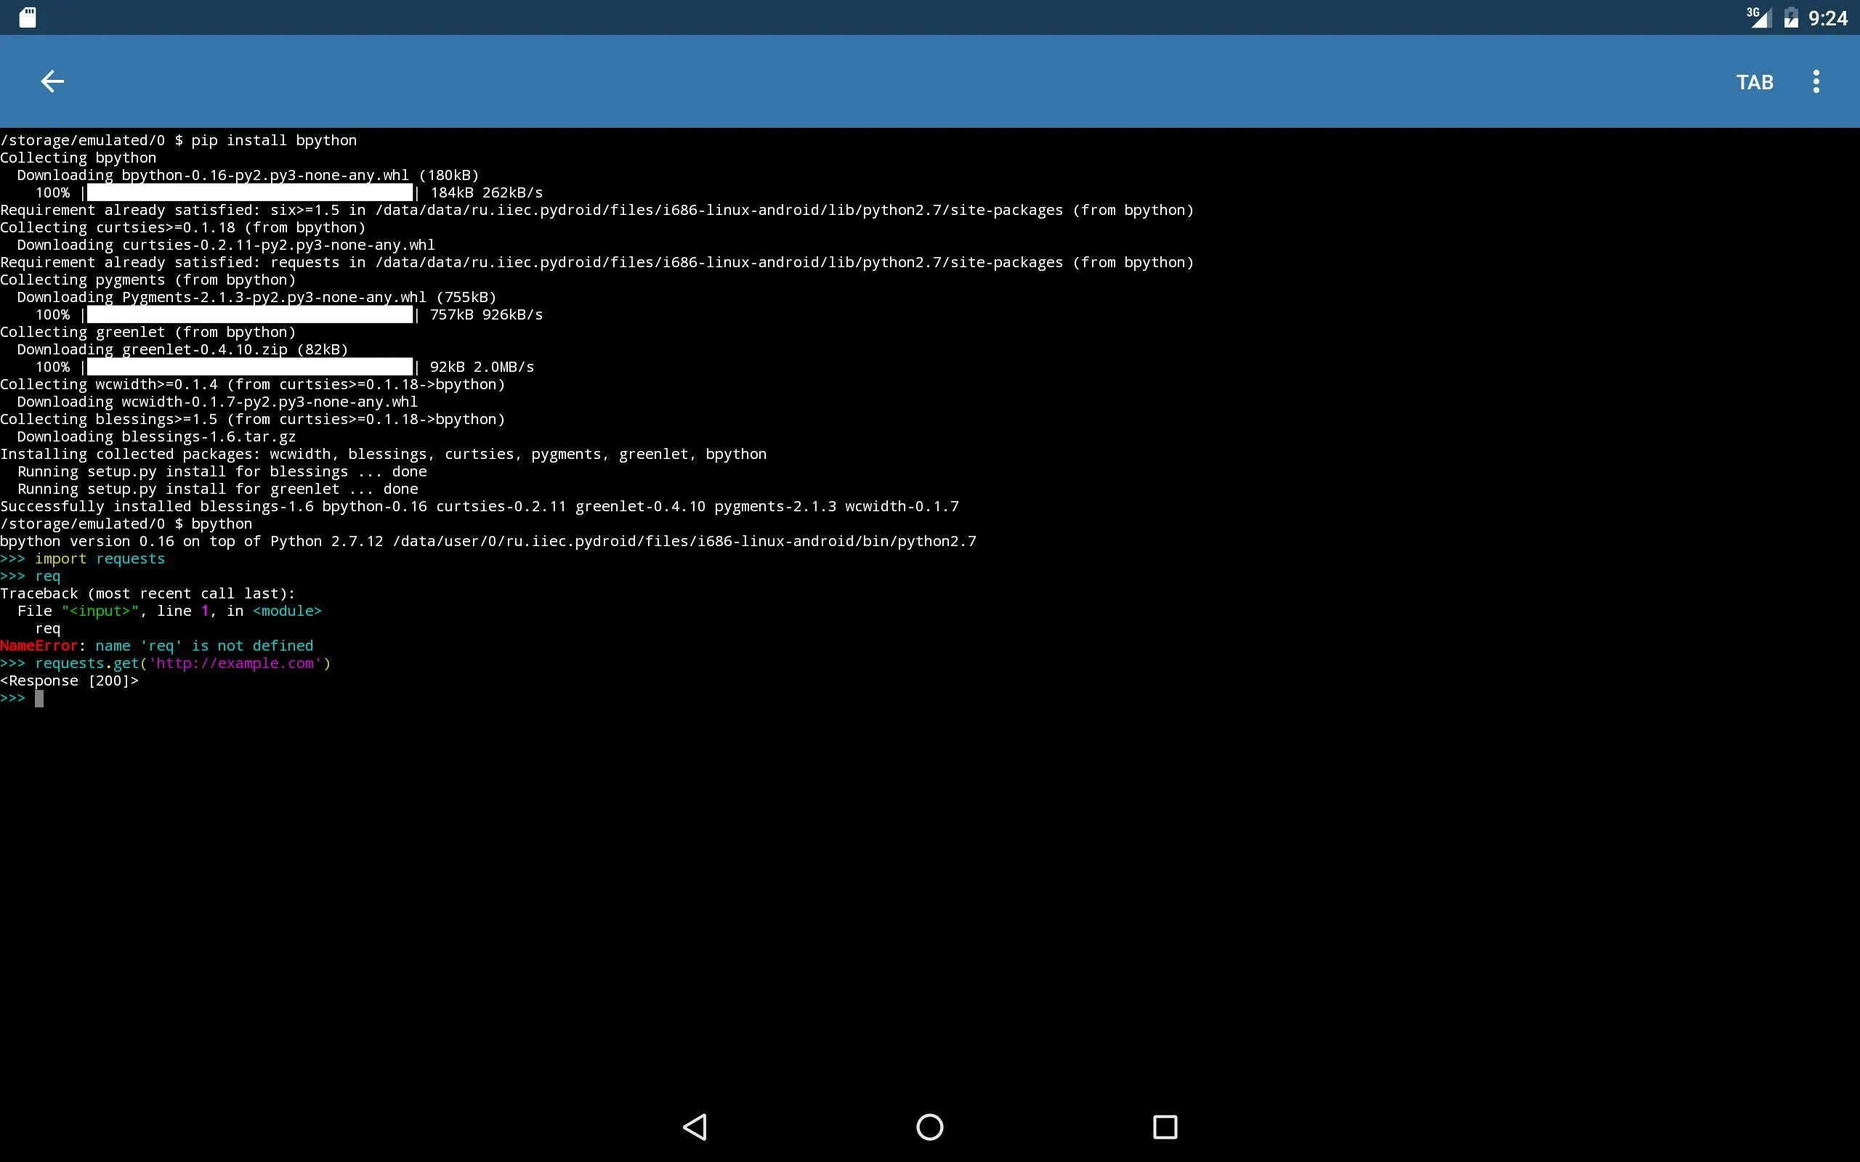Tap the Android home circle button
The height and width of the screenshot is (1162, 1860).
click(929, 1126)
